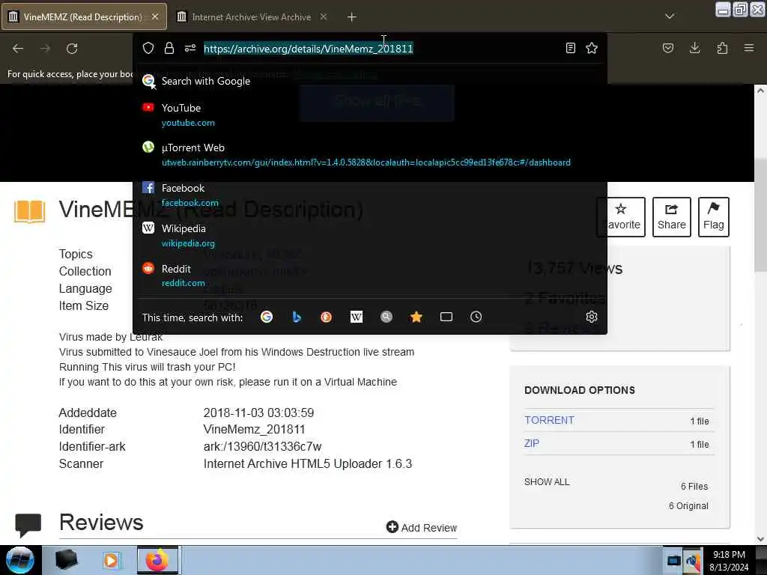Open the Extensions puzzle icon
The image size is (767, 575).
pos(722,48)
